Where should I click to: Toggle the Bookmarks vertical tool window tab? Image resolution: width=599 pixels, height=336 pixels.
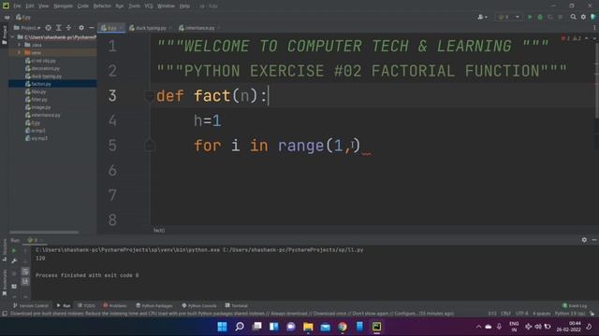pos(4,282)
